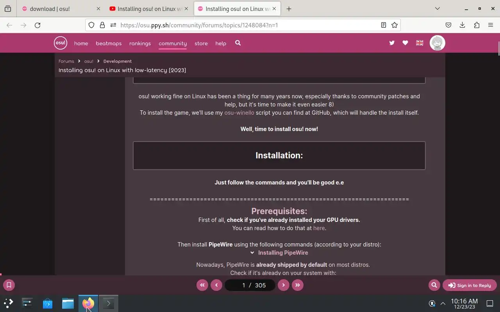Click the page number field 1 / 305
This screenshot has height=312, width=500.
[250, 285]
